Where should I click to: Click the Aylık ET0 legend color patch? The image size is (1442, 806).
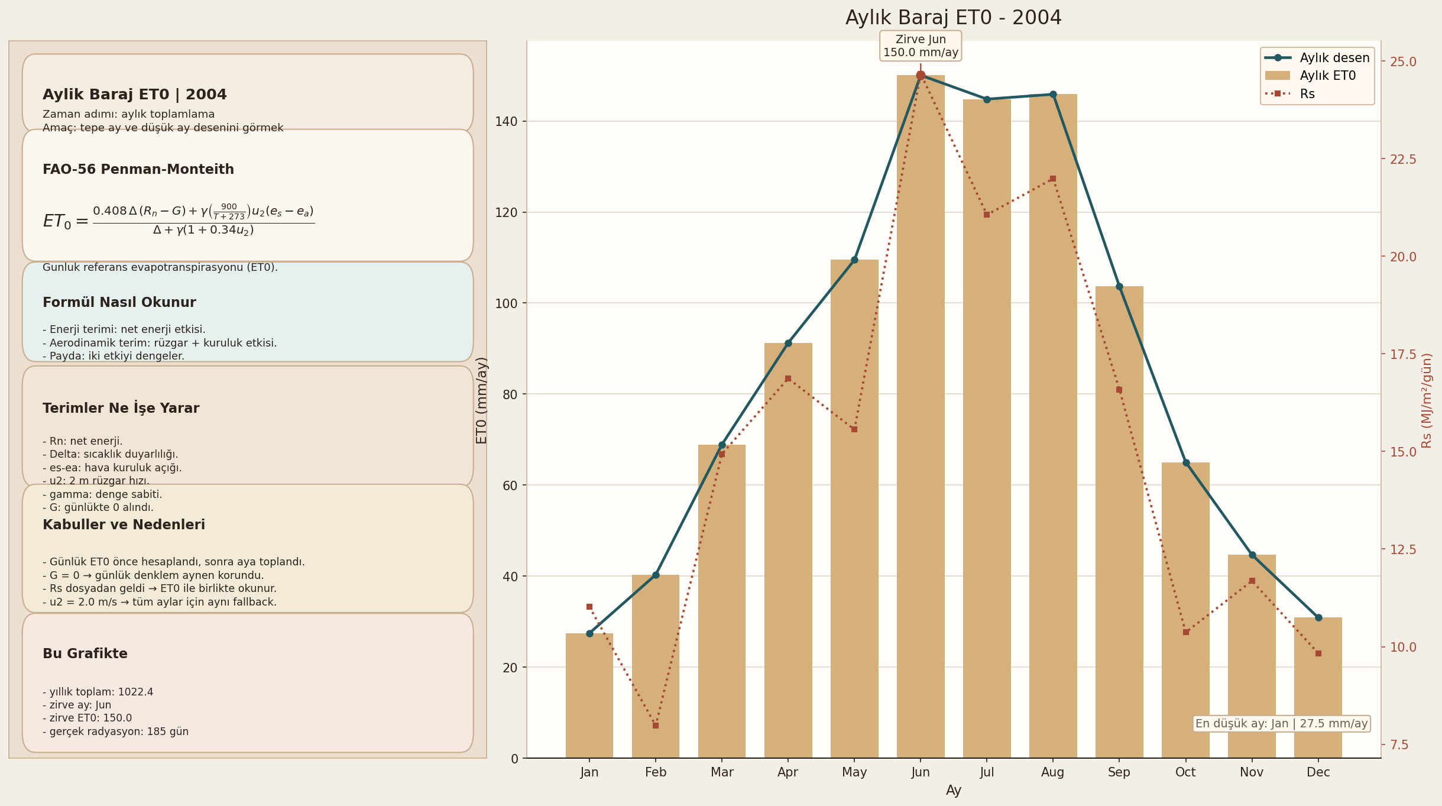(x=1278, y=76)
